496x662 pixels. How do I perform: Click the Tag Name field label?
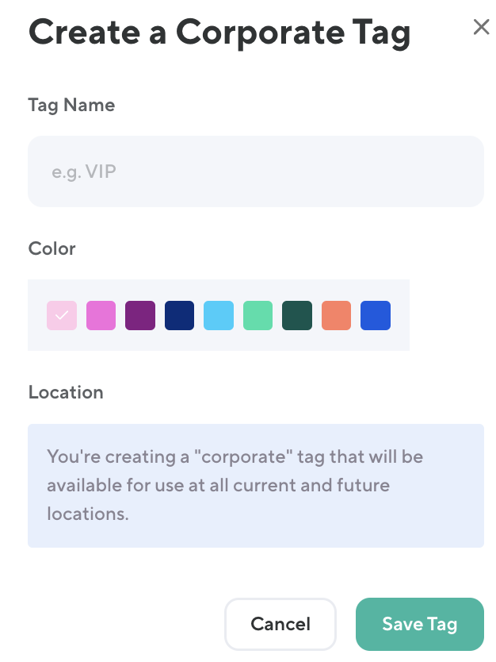click(x=71, y=106)
